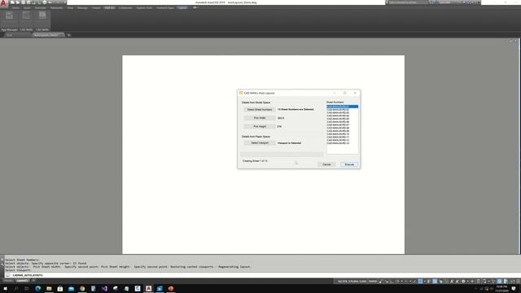Select sheet number CAD-MAN-00-RD-09 in list

click(342, 131)
